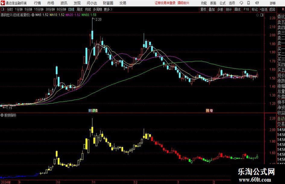Open the 财富圈 menu

(108, 3)
